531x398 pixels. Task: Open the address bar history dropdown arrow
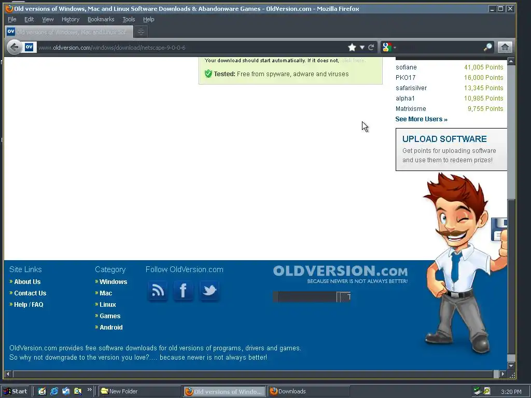pos(362,47)
